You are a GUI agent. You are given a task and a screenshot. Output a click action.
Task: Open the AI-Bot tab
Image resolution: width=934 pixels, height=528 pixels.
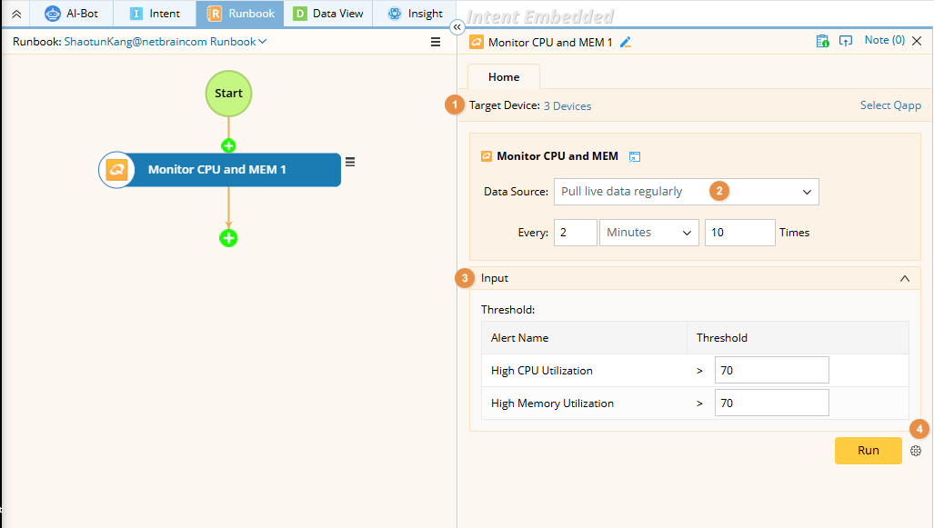[x=72, y=13]
